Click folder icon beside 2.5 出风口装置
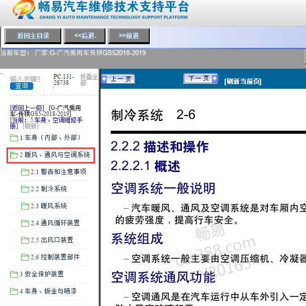The height and width of the screenshot is (306, 306). [25, 240]
